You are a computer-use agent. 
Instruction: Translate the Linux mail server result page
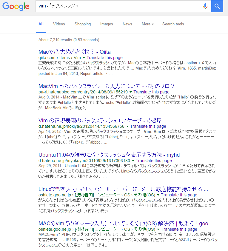click(x=179, y=195)
